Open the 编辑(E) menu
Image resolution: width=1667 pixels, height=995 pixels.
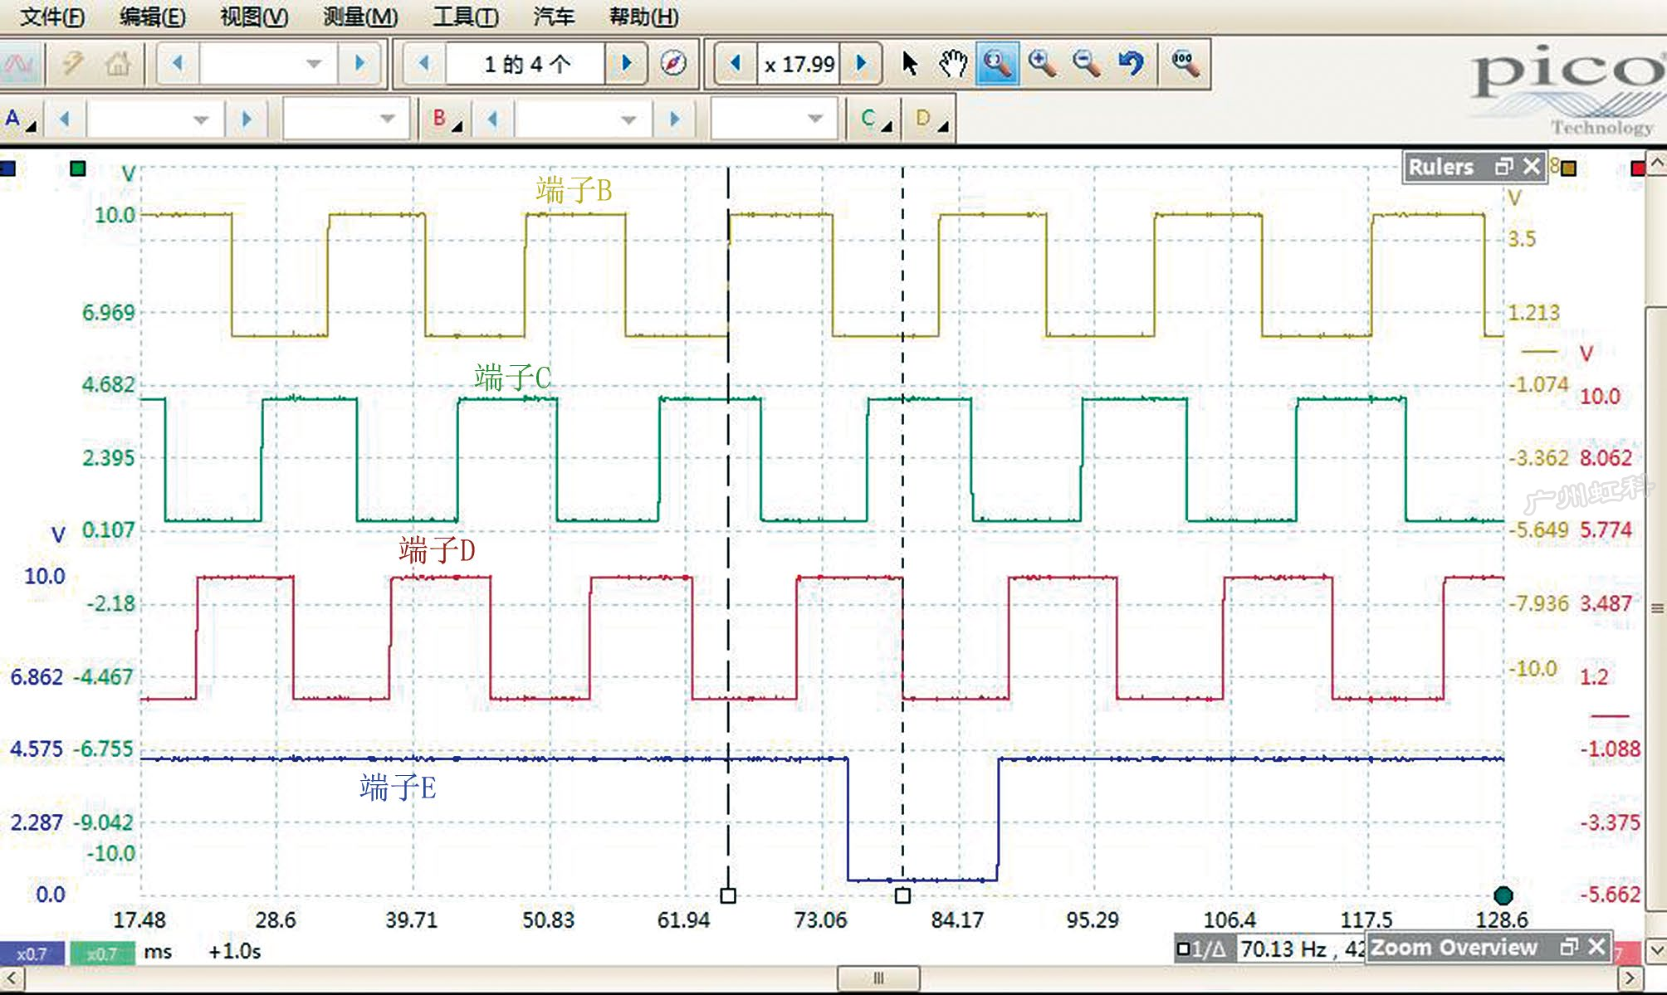click(152, 17)
